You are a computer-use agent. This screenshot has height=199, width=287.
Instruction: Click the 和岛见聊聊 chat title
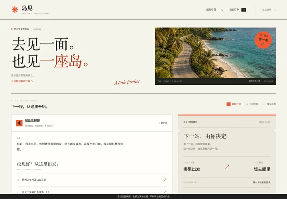pyautogui.click(x=32, y=121)
